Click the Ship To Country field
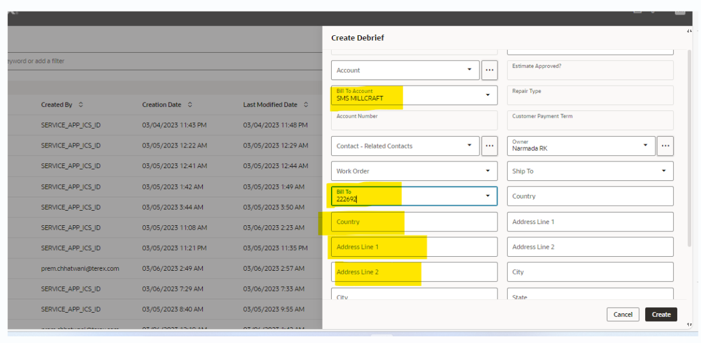The height and width of the screenshot is (343, 701). [x=590, y=196]
